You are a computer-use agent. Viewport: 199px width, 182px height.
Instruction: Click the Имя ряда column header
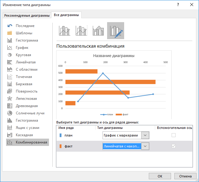66,128
